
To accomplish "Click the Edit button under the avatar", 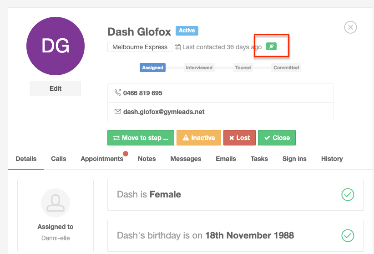I will 56,88.
